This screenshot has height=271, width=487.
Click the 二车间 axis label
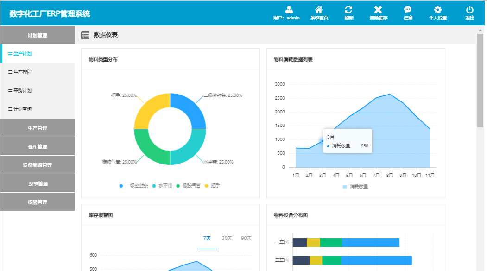[281, 260]
